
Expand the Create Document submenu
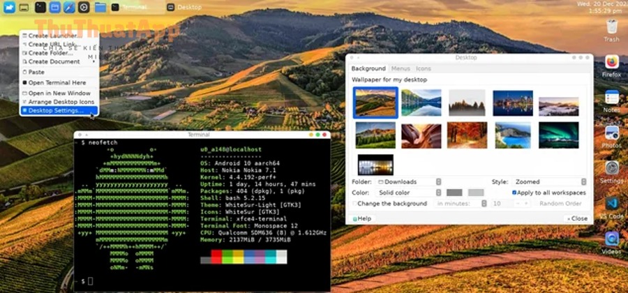(59, 61)
